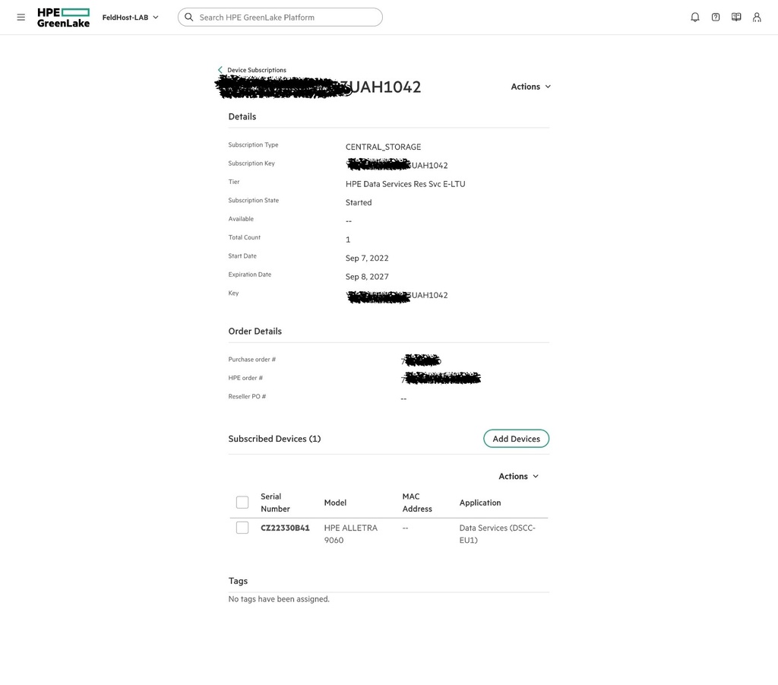
Task: Click the HPE ALLETRA 9060 model cell
Action: 351,534
